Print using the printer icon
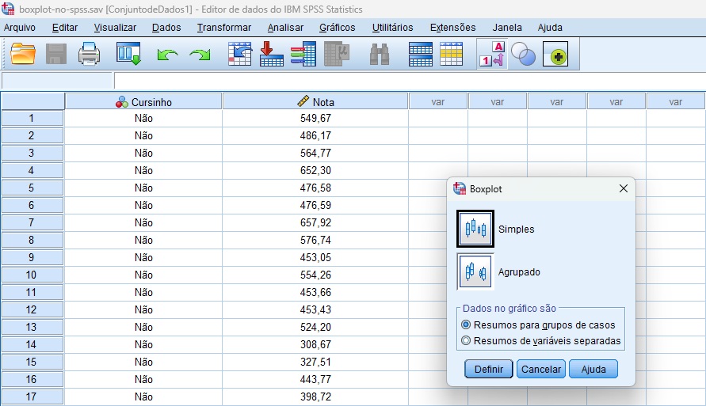Viewport: 706px width, 406px height. (90, 54)
